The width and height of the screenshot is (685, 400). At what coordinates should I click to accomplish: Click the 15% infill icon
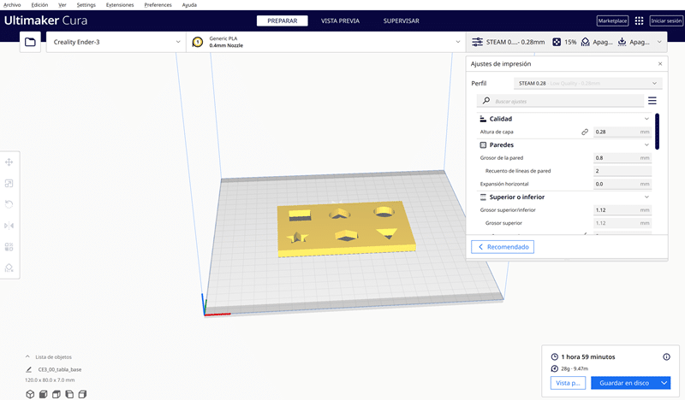click(x=557, y=42)
